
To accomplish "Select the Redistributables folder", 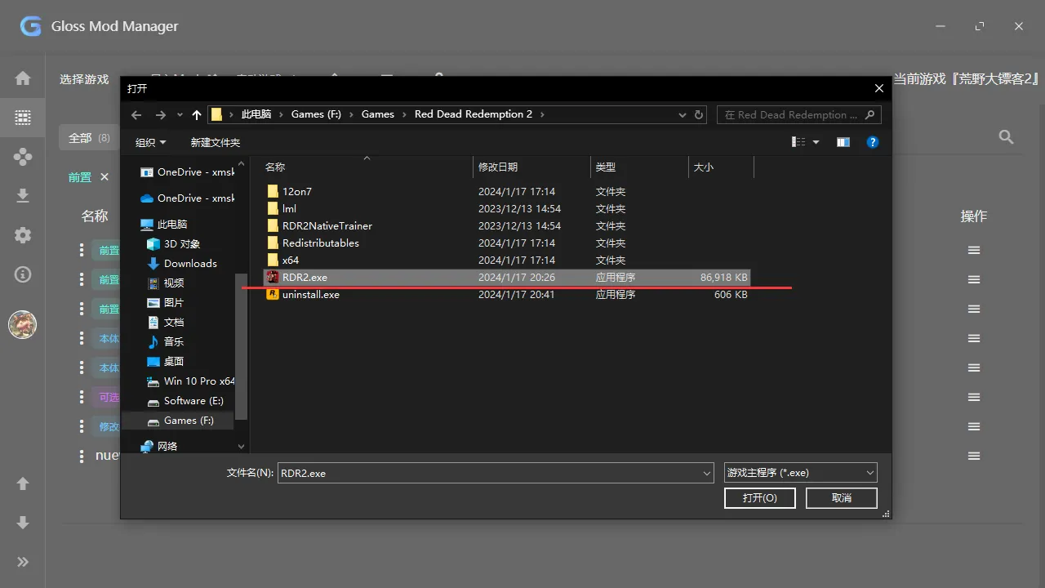I will (506, 243).
